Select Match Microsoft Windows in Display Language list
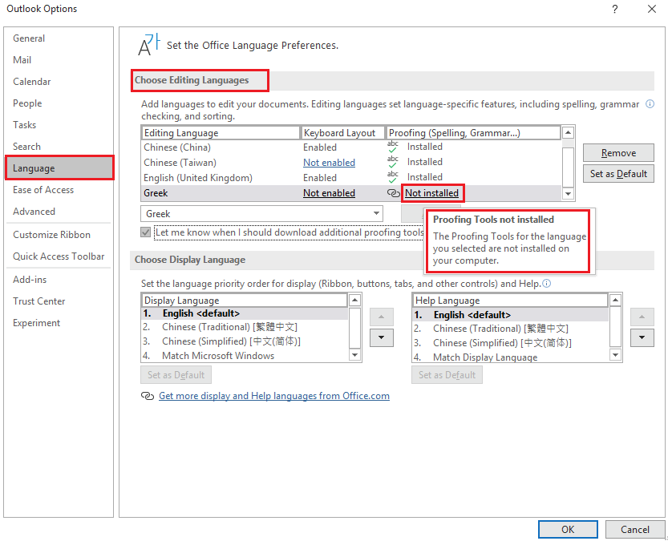Image resolution: width=668 pixels, height=541 pixels. point(245,355)
